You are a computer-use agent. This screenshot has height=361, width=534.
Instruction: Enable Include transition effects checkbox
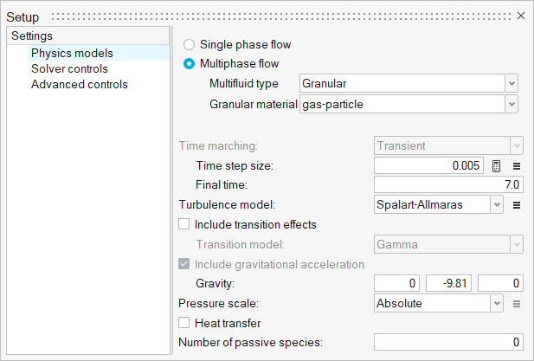point(184,224)
